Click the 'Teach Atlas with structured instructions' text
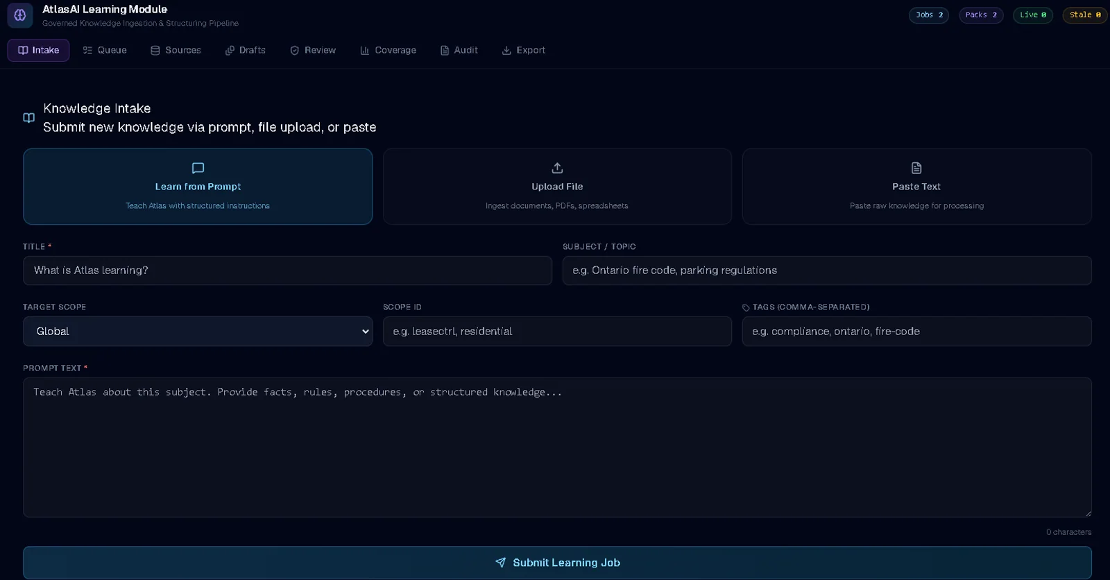 [198, 206]
